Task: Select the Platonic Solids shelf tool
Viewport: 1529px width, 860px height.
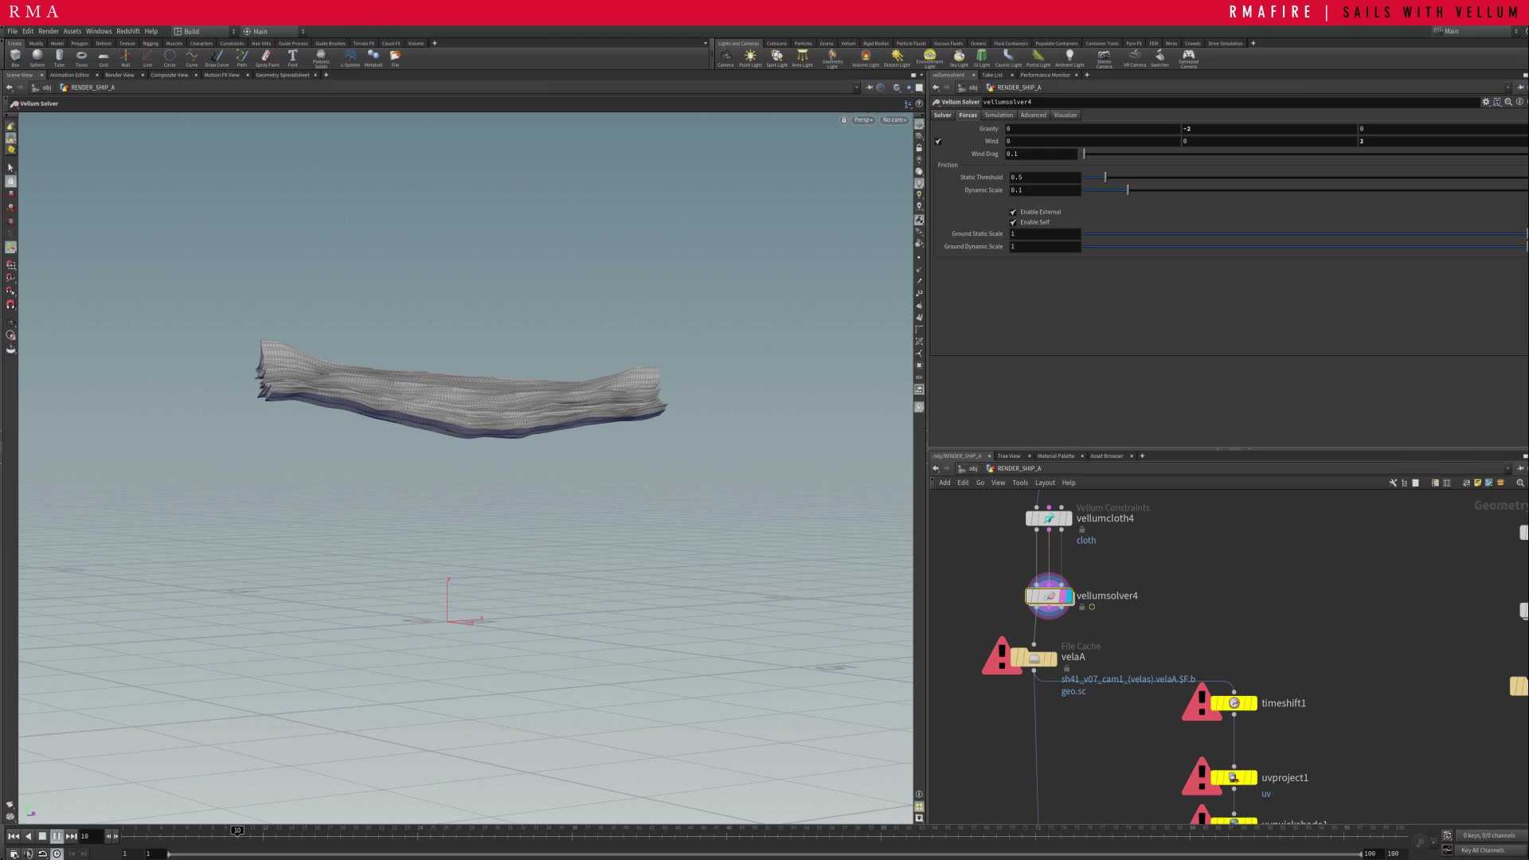Action: pyautogui.click(x=321, y=58)
